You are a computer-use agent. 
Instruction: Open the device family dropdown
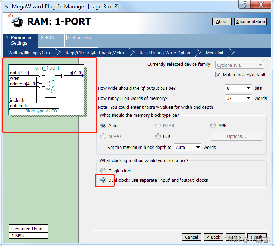click(240, 65)
